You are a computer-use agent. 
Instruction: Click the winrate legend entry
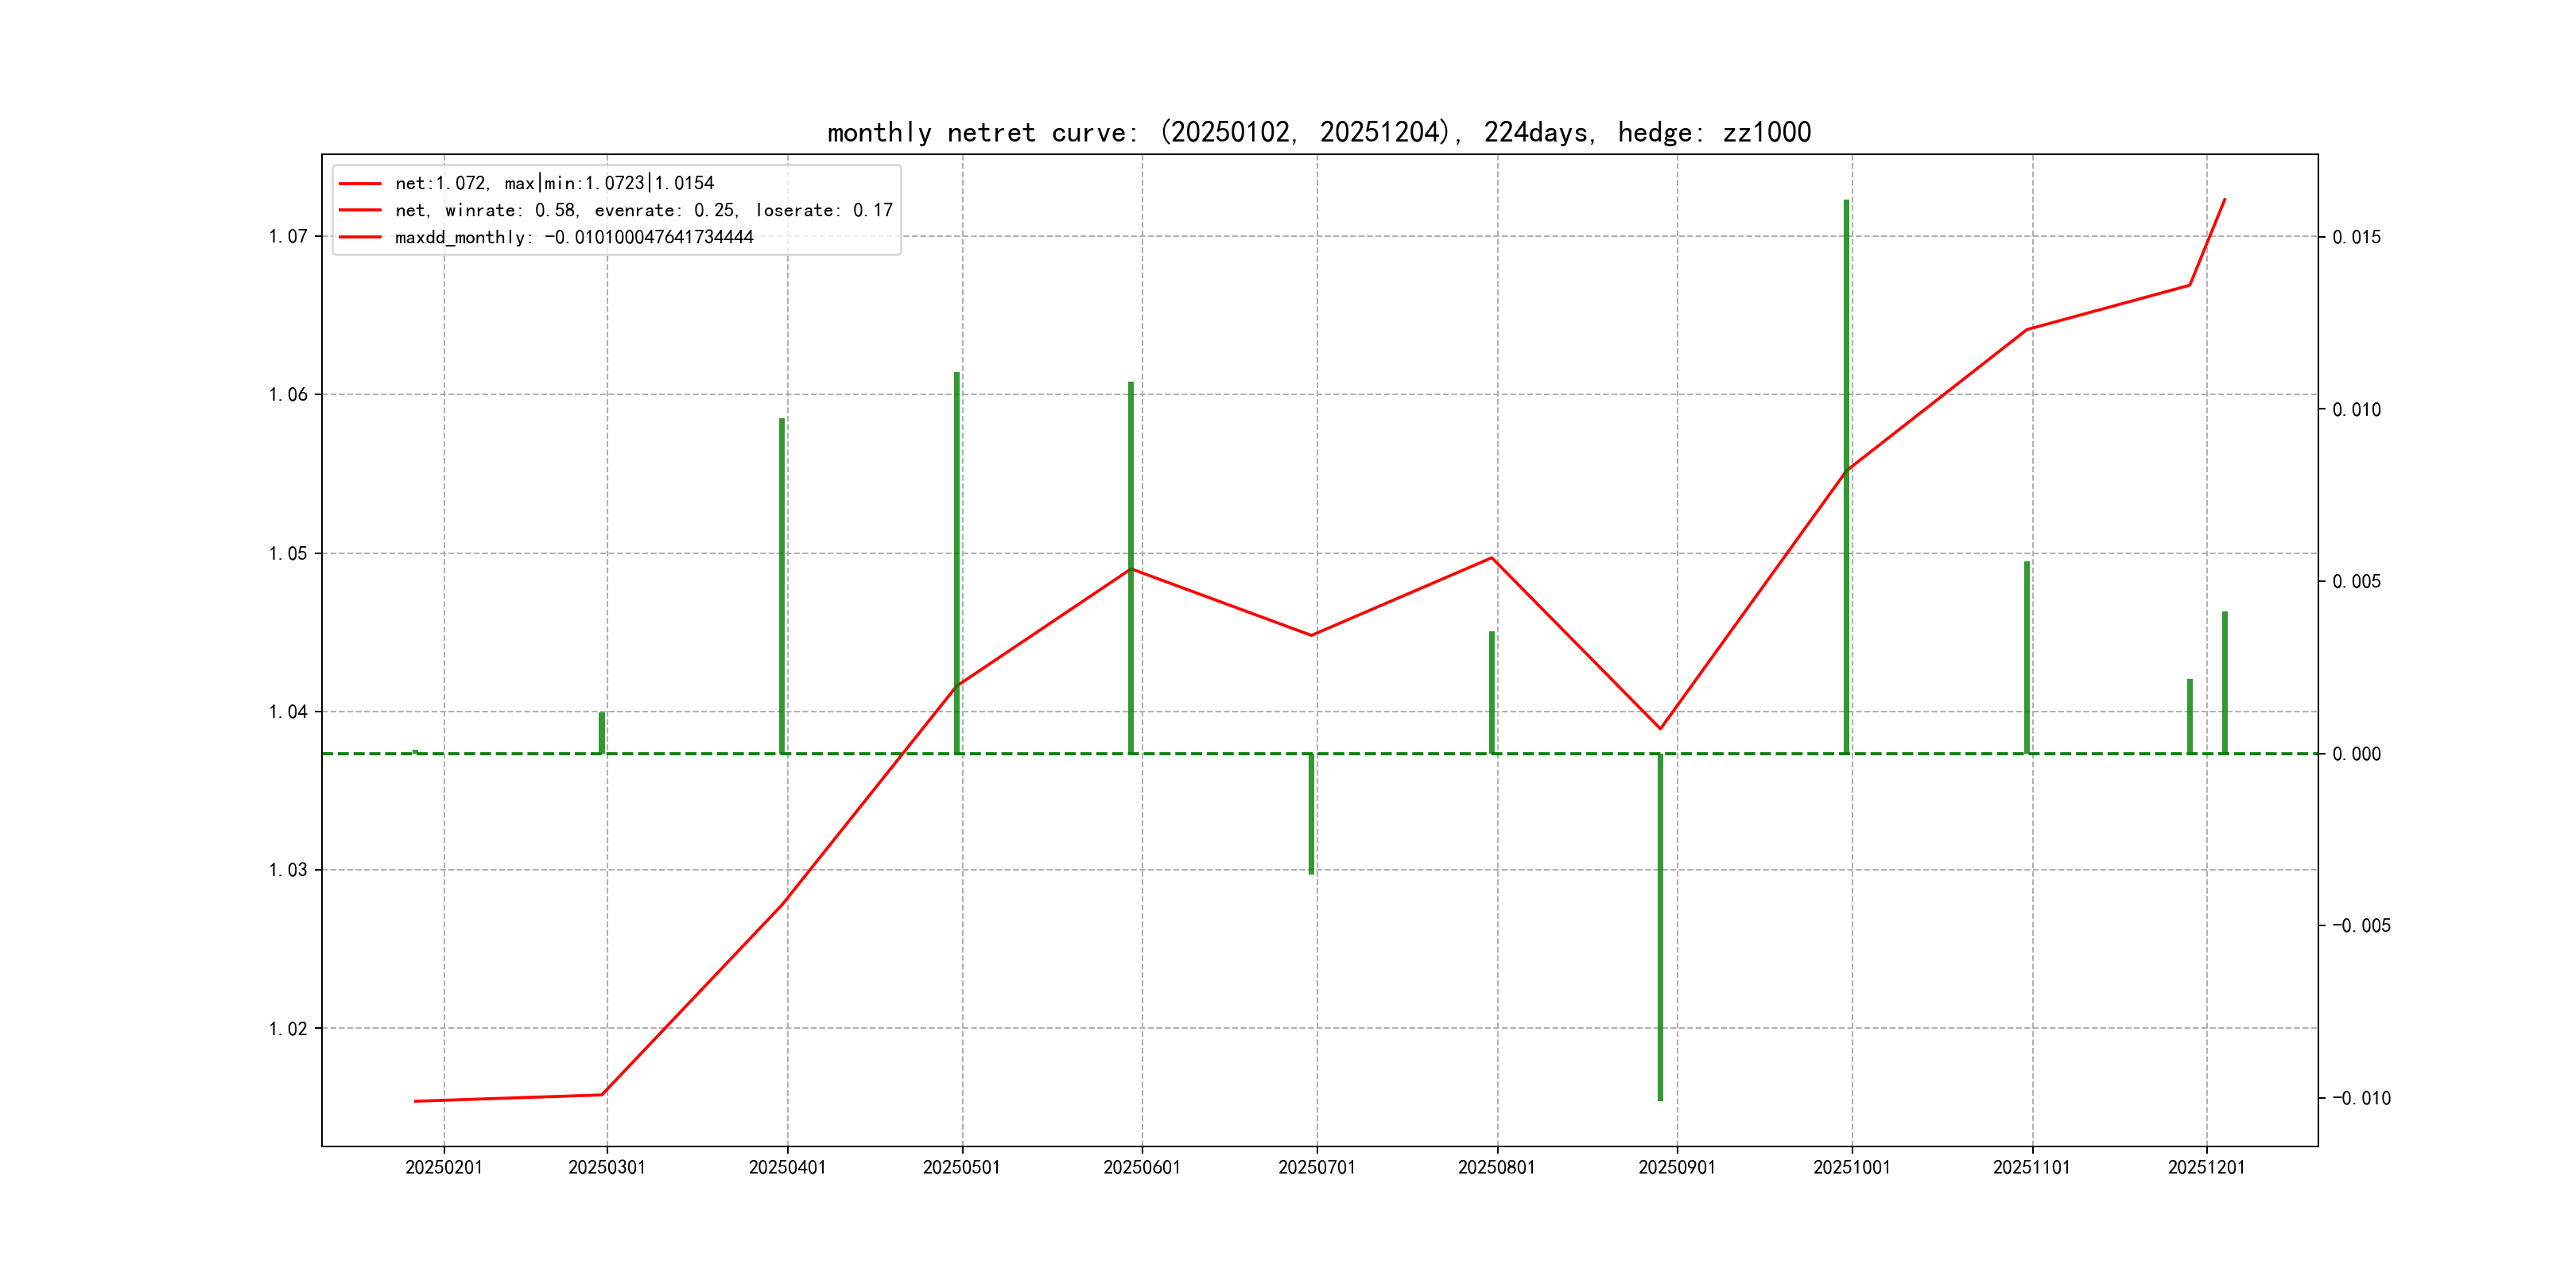coord(643,210)
